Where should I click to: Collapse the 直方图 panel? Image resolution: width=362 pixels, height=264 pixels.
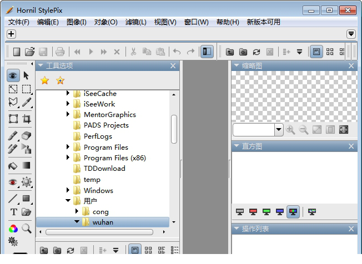coord(237,146)
